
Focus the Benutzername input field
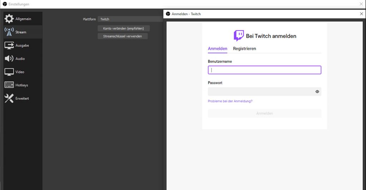click(x=264, y=70)
